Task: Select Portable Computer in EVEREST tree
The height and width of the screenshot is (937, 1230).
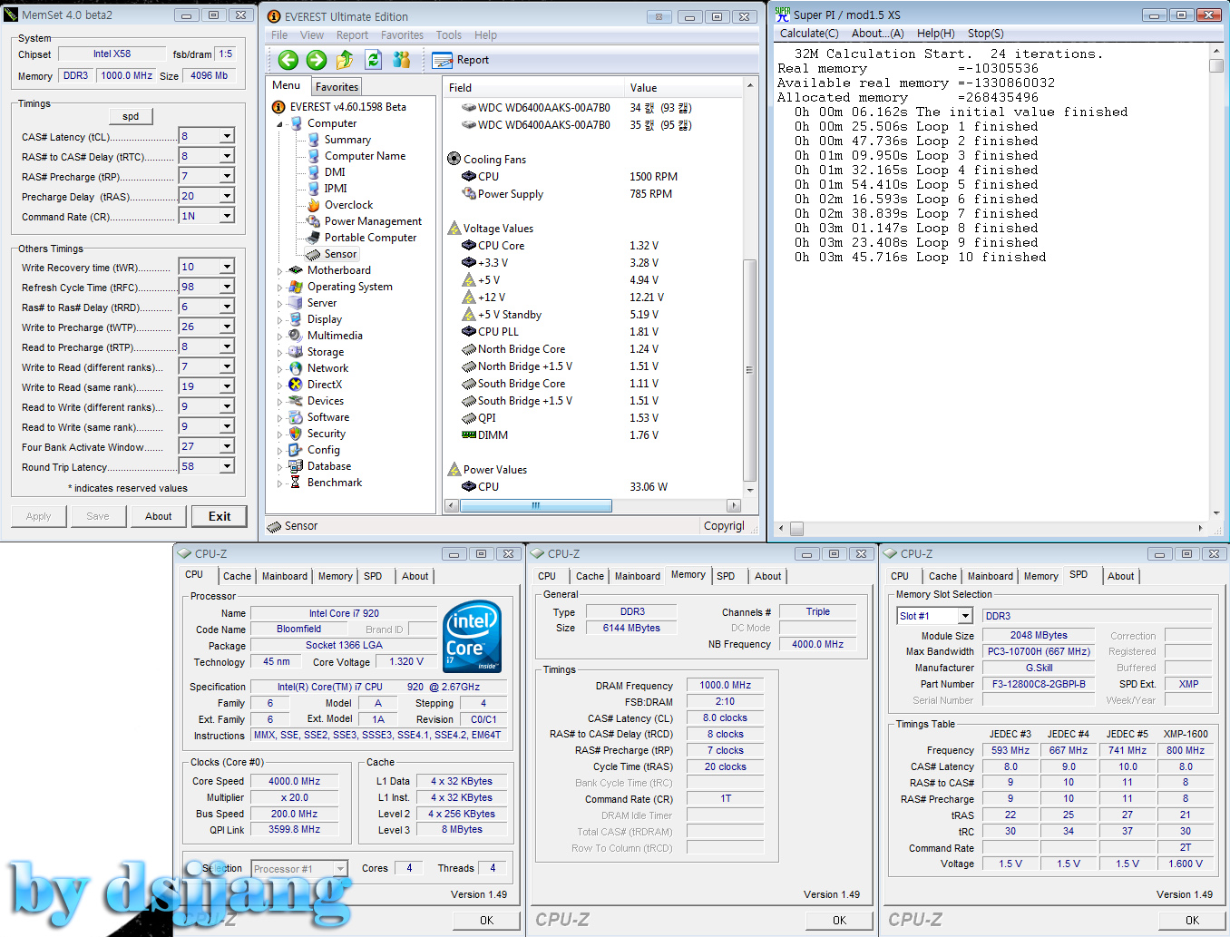Action: pyautogui.click(x=370, y=238)
